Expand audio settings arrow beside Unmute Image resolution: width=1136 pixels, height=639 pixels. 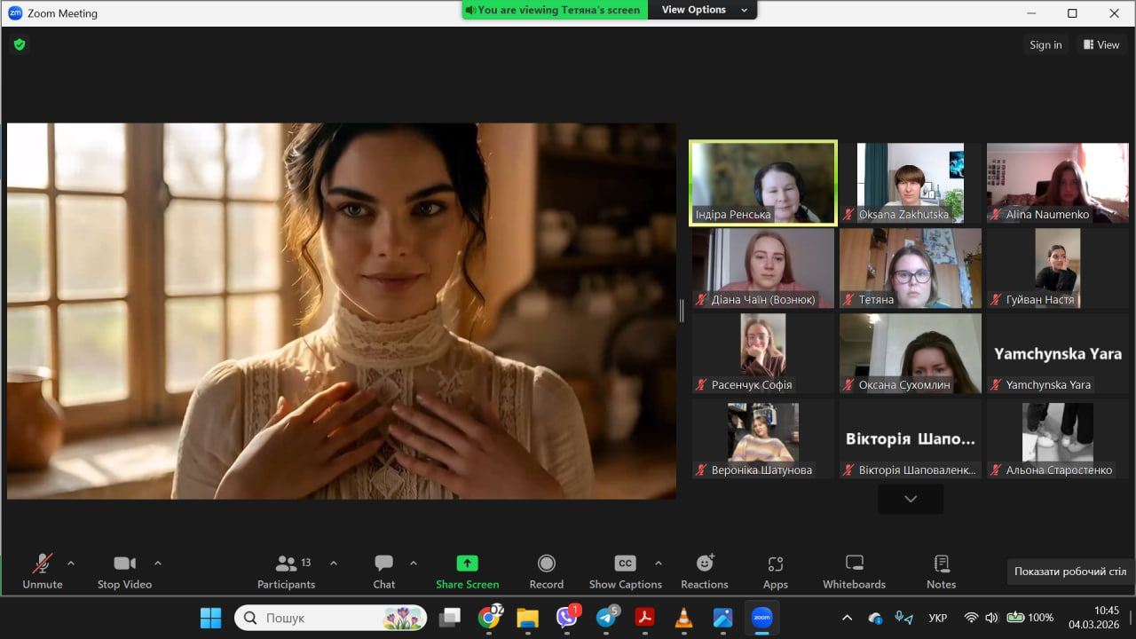tap(71, 563)
